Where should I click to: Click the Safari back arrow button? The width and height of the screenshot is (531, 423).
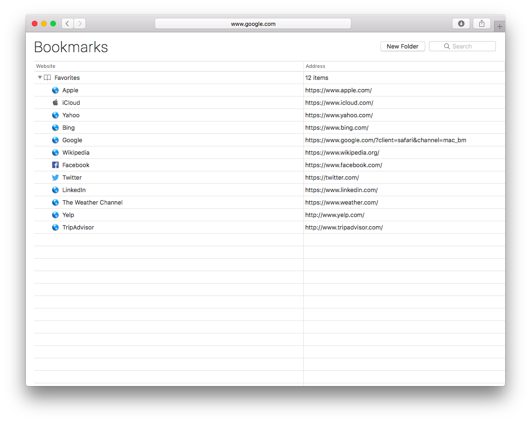point(67,24)
